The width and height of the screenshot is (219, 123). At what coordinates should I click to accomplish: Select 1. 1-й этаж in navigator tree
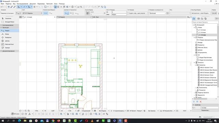click(202, 35)
